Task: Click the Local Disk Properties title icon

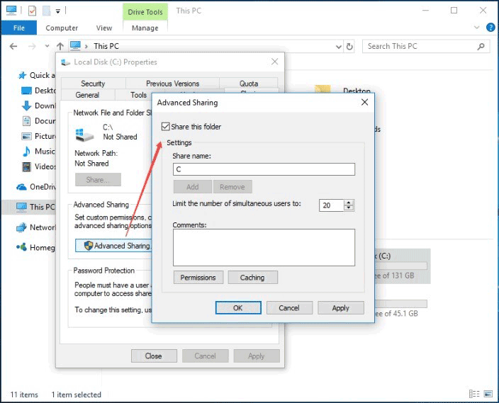Action: pos(65,62)
